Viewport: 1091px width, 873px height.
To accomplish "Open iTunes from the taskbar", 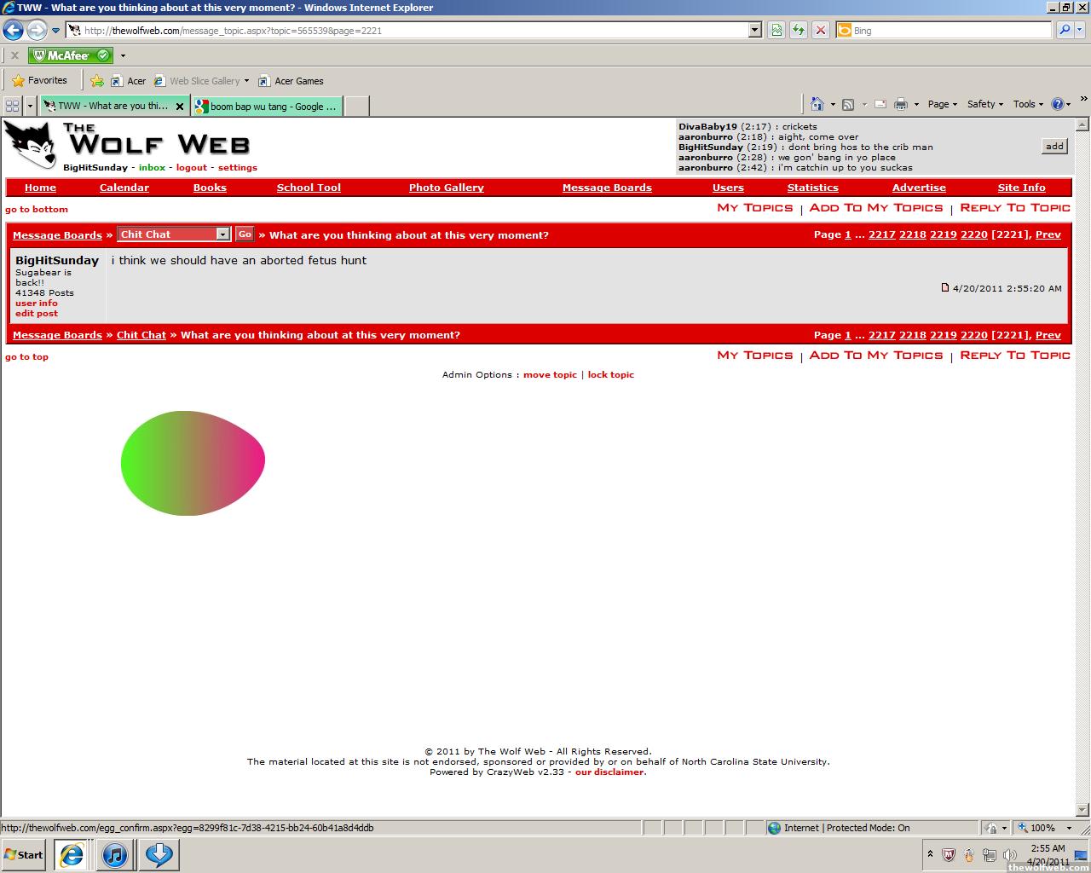I will click(115, 854).
